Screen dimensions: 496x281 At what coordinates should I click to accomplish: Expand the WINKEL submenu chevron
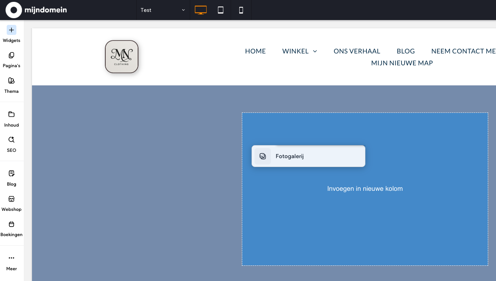tap(315, 51)
